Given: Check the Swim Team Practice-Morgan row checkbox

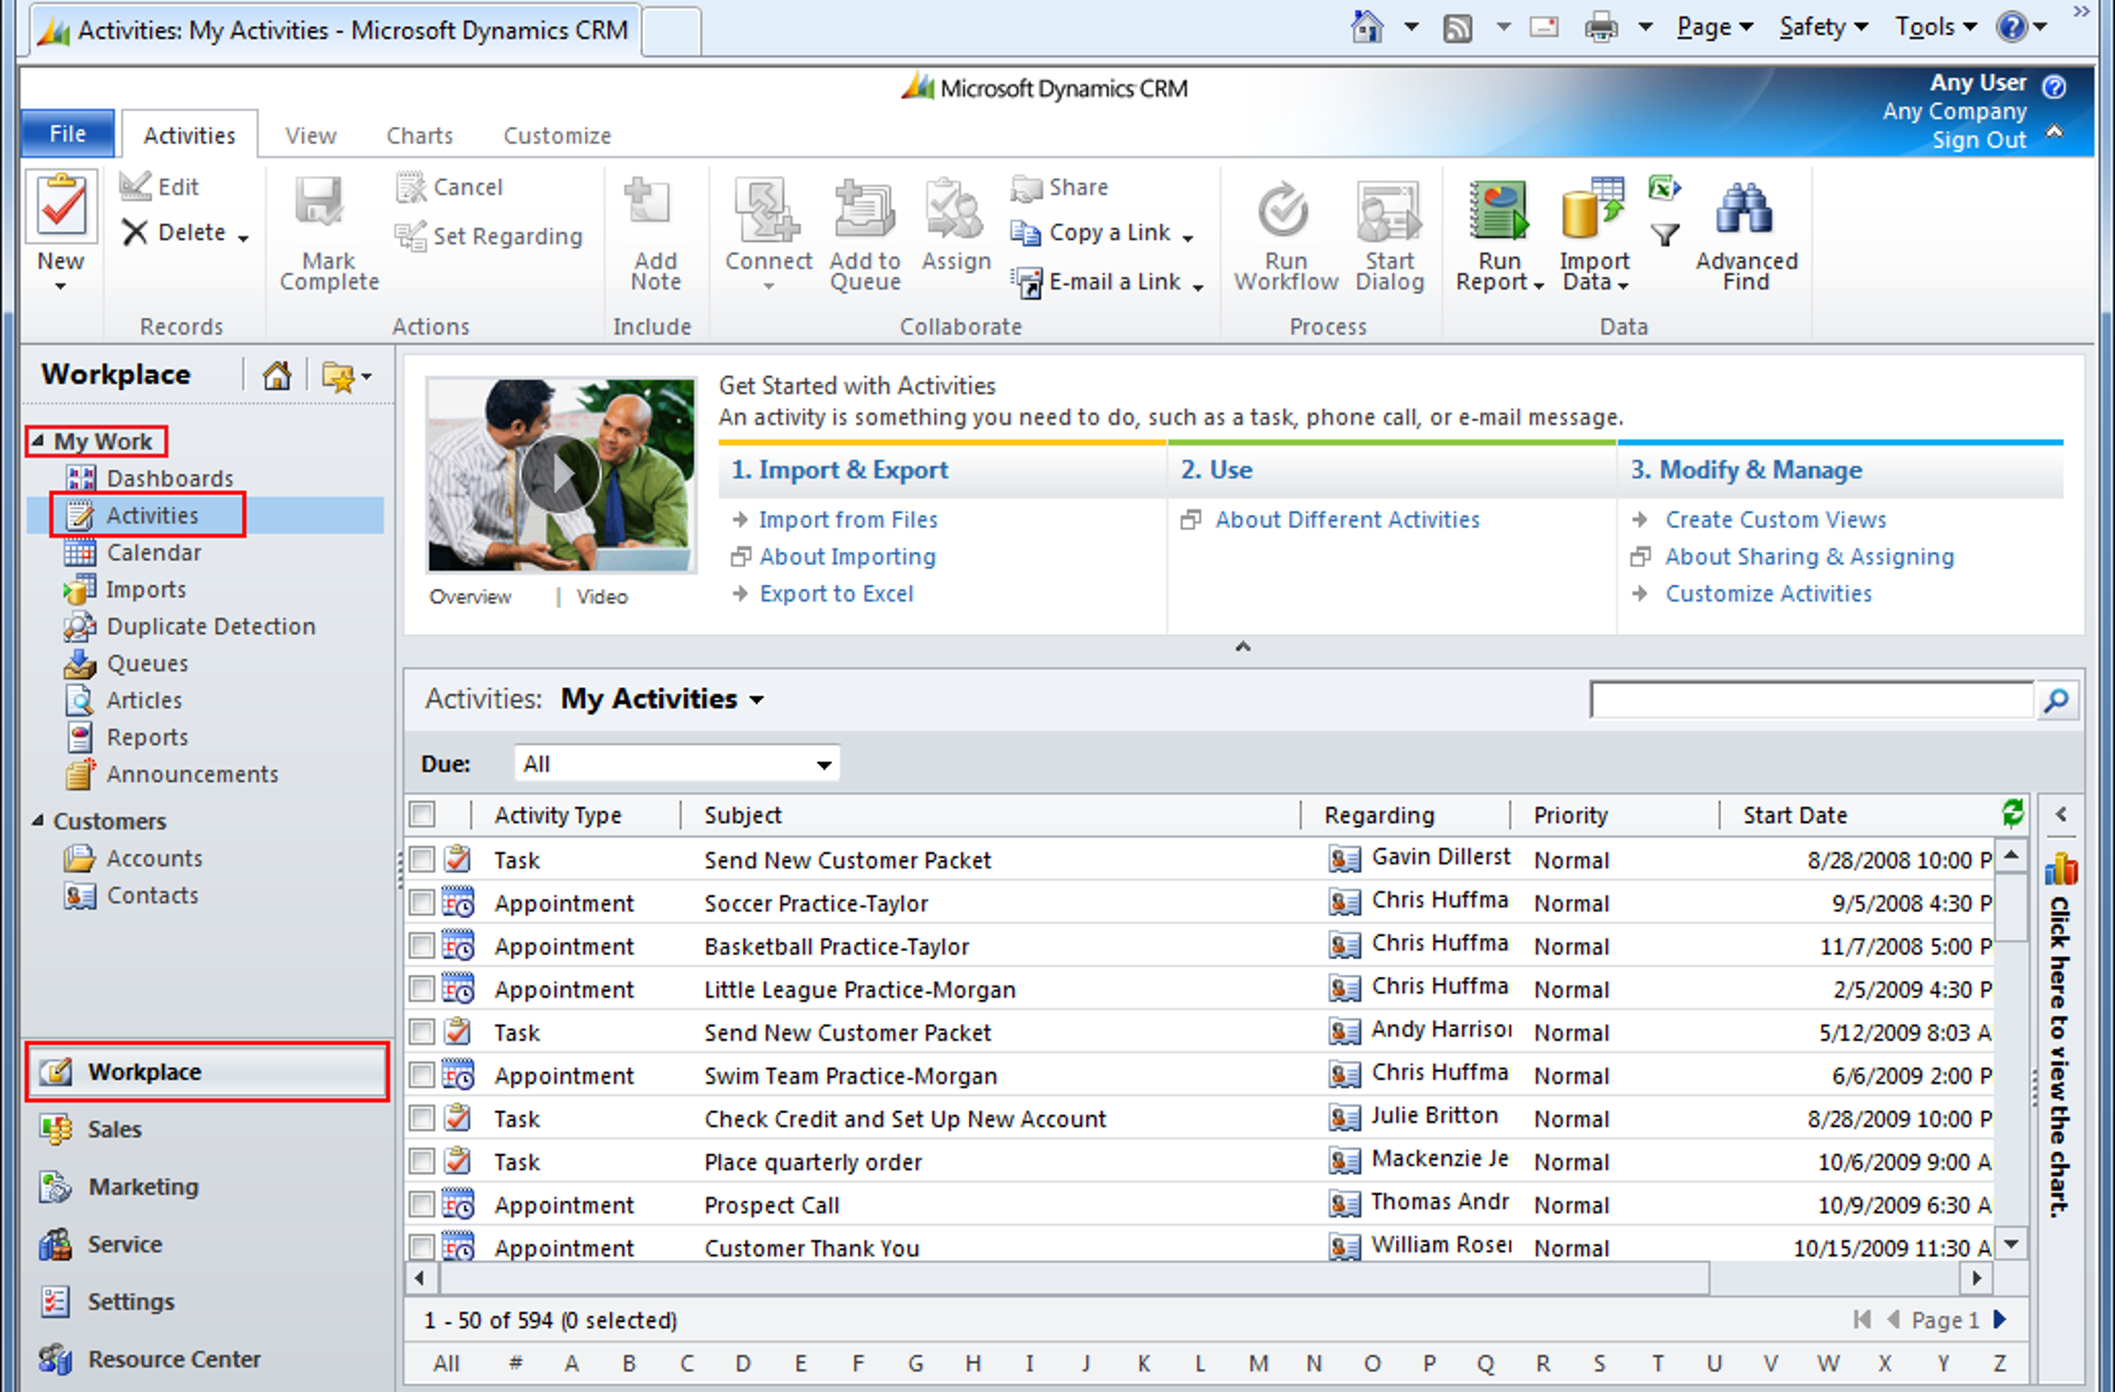Looking at the screenshot, I should (422, 1076).
